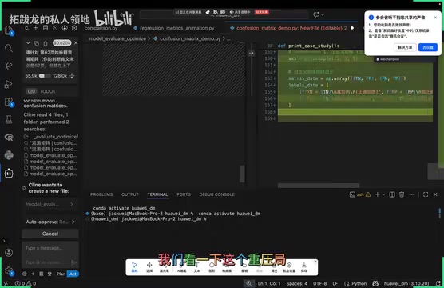Collapse the task header chevron in Cline
The image size is (444, 288).
[28, 43]
